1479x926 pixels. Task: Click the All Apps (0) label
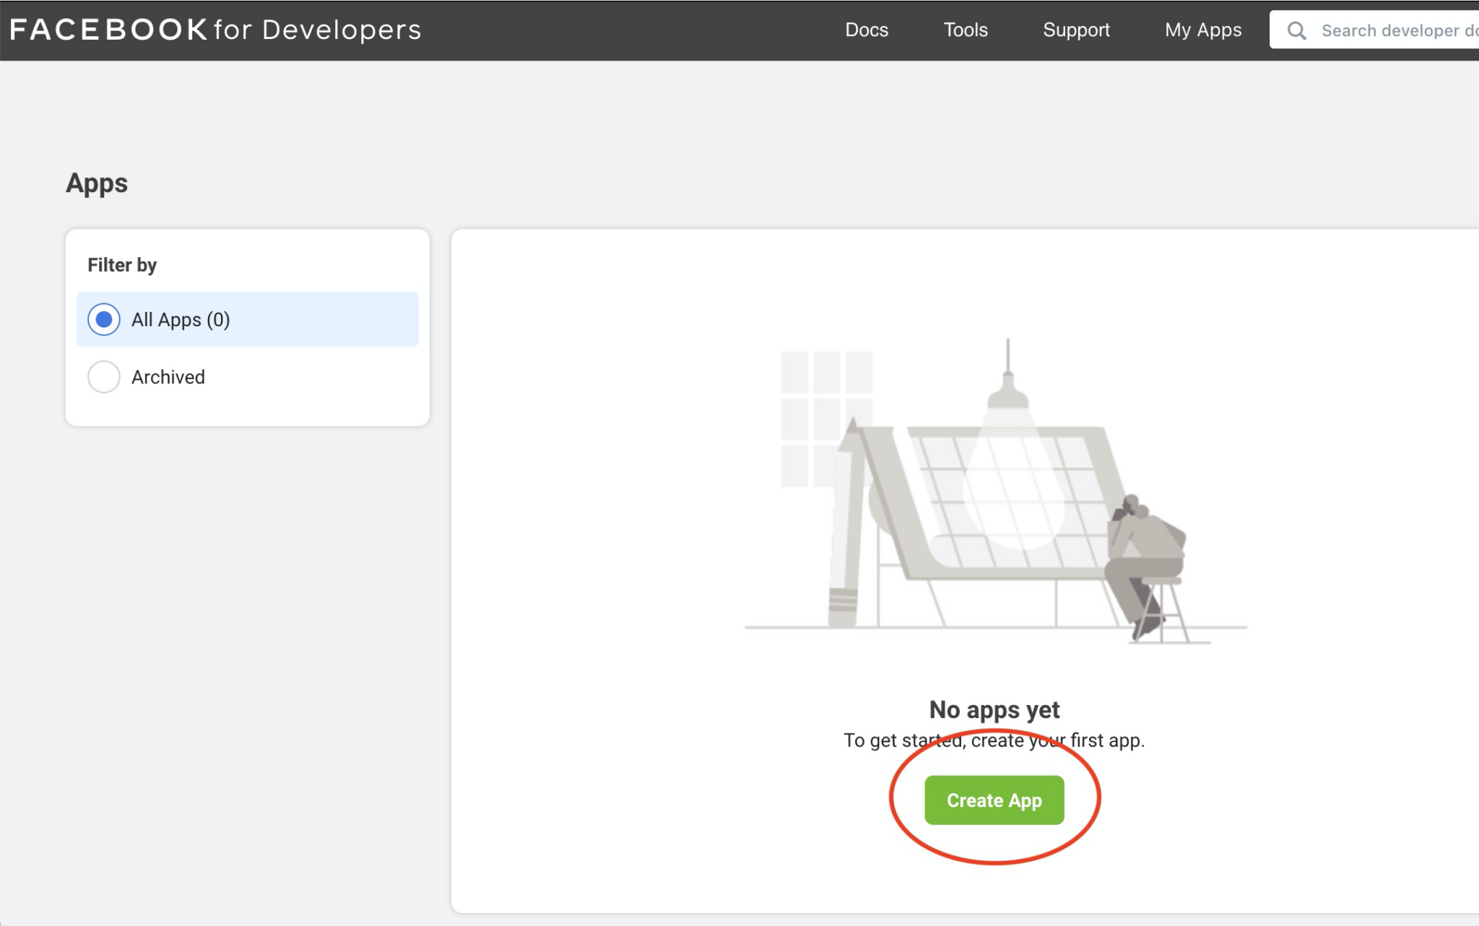point(181,320)
